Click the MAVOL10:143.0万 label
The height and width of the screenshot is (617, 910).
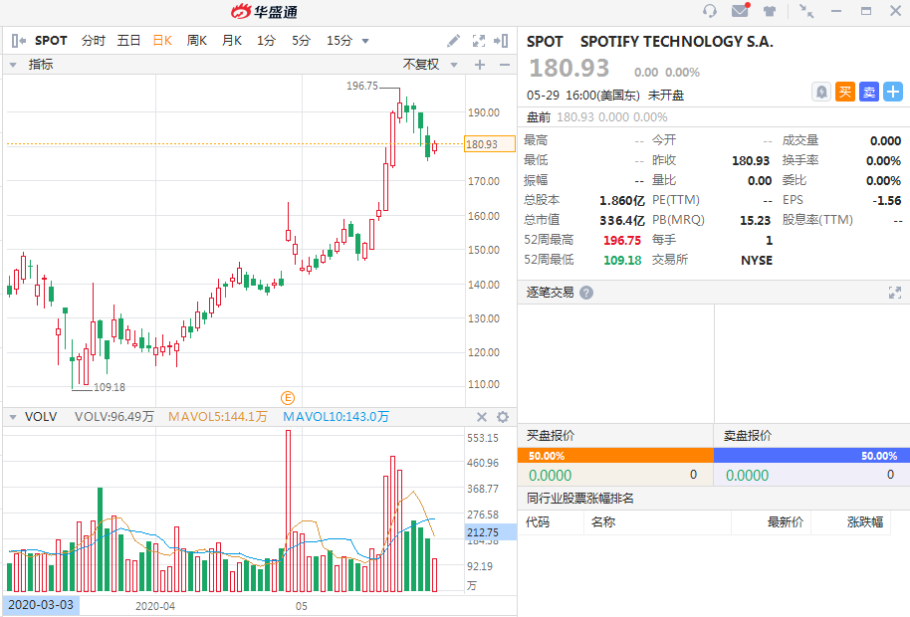click(337, 417)
